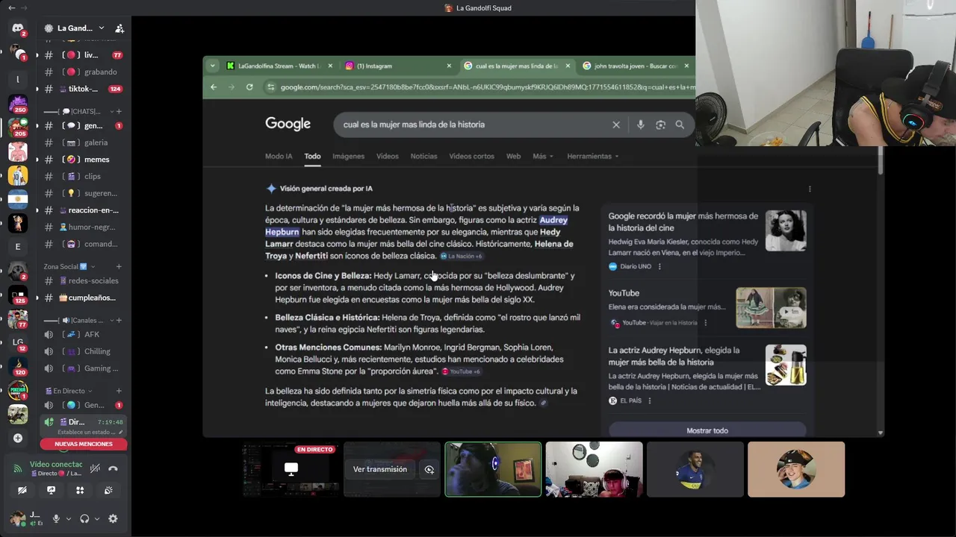Open the browser tab search dropdown
Image resolution: width=956 pixels, height=537 pixels.
[212, 66]
